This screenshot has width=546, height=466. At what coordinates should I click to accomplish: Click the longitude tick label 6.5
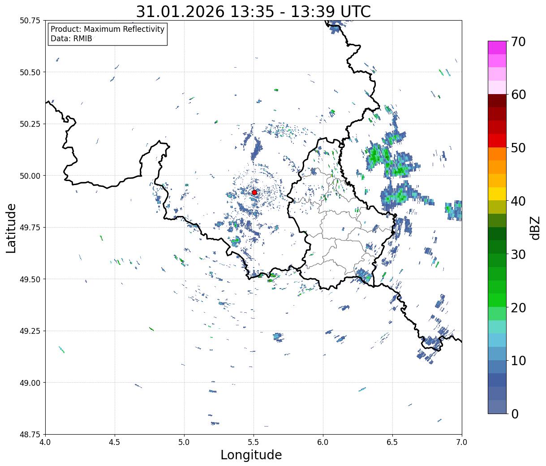392,442
